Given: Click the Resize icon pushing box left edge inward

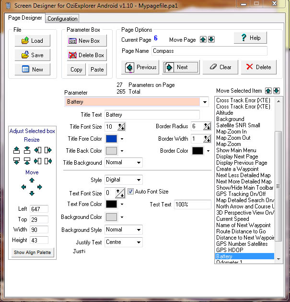Looking at the screenshot, I should (x=38, y=161).
